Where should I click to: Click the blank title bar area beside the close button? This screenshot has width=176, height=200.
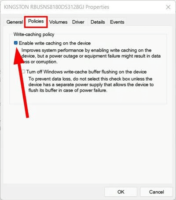click(x=136, y=7)
